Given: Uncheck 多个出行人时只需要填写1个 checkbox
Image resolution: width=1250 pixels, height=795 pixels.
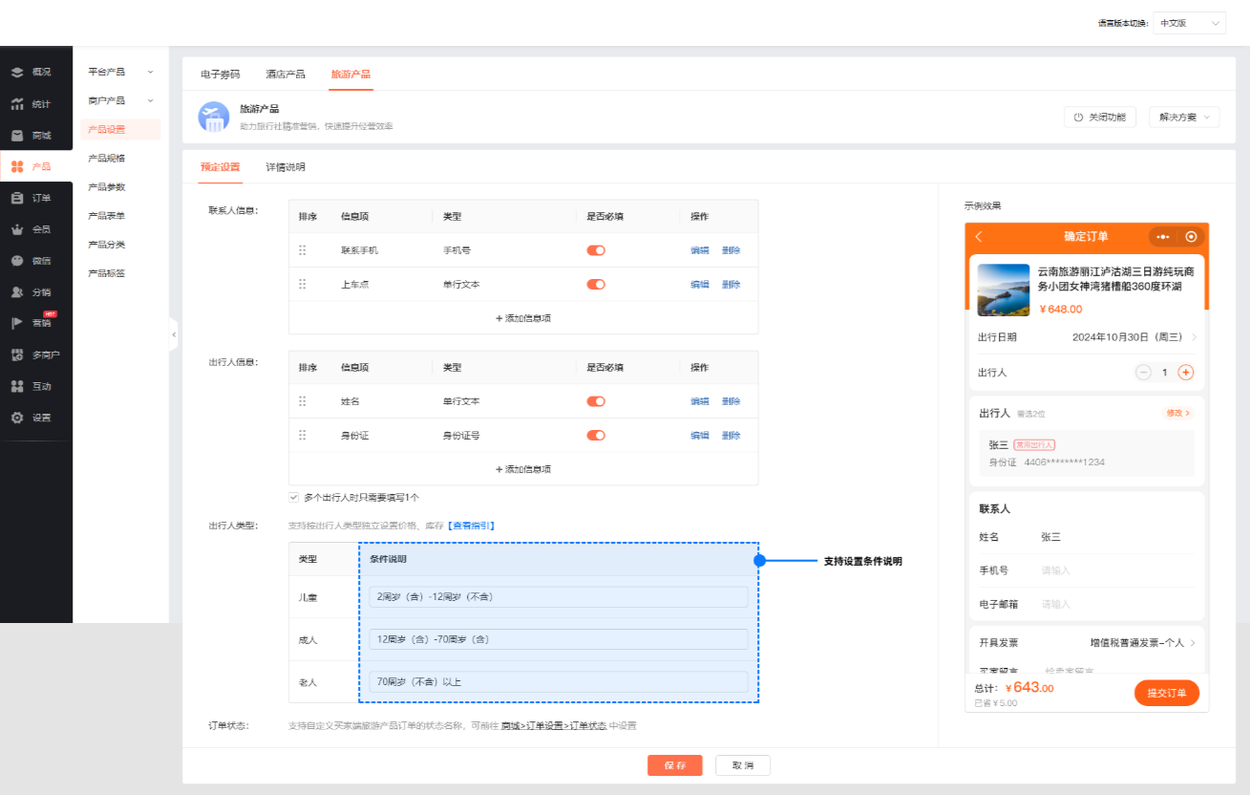Looking at the screenshot, I should [294, 497].
